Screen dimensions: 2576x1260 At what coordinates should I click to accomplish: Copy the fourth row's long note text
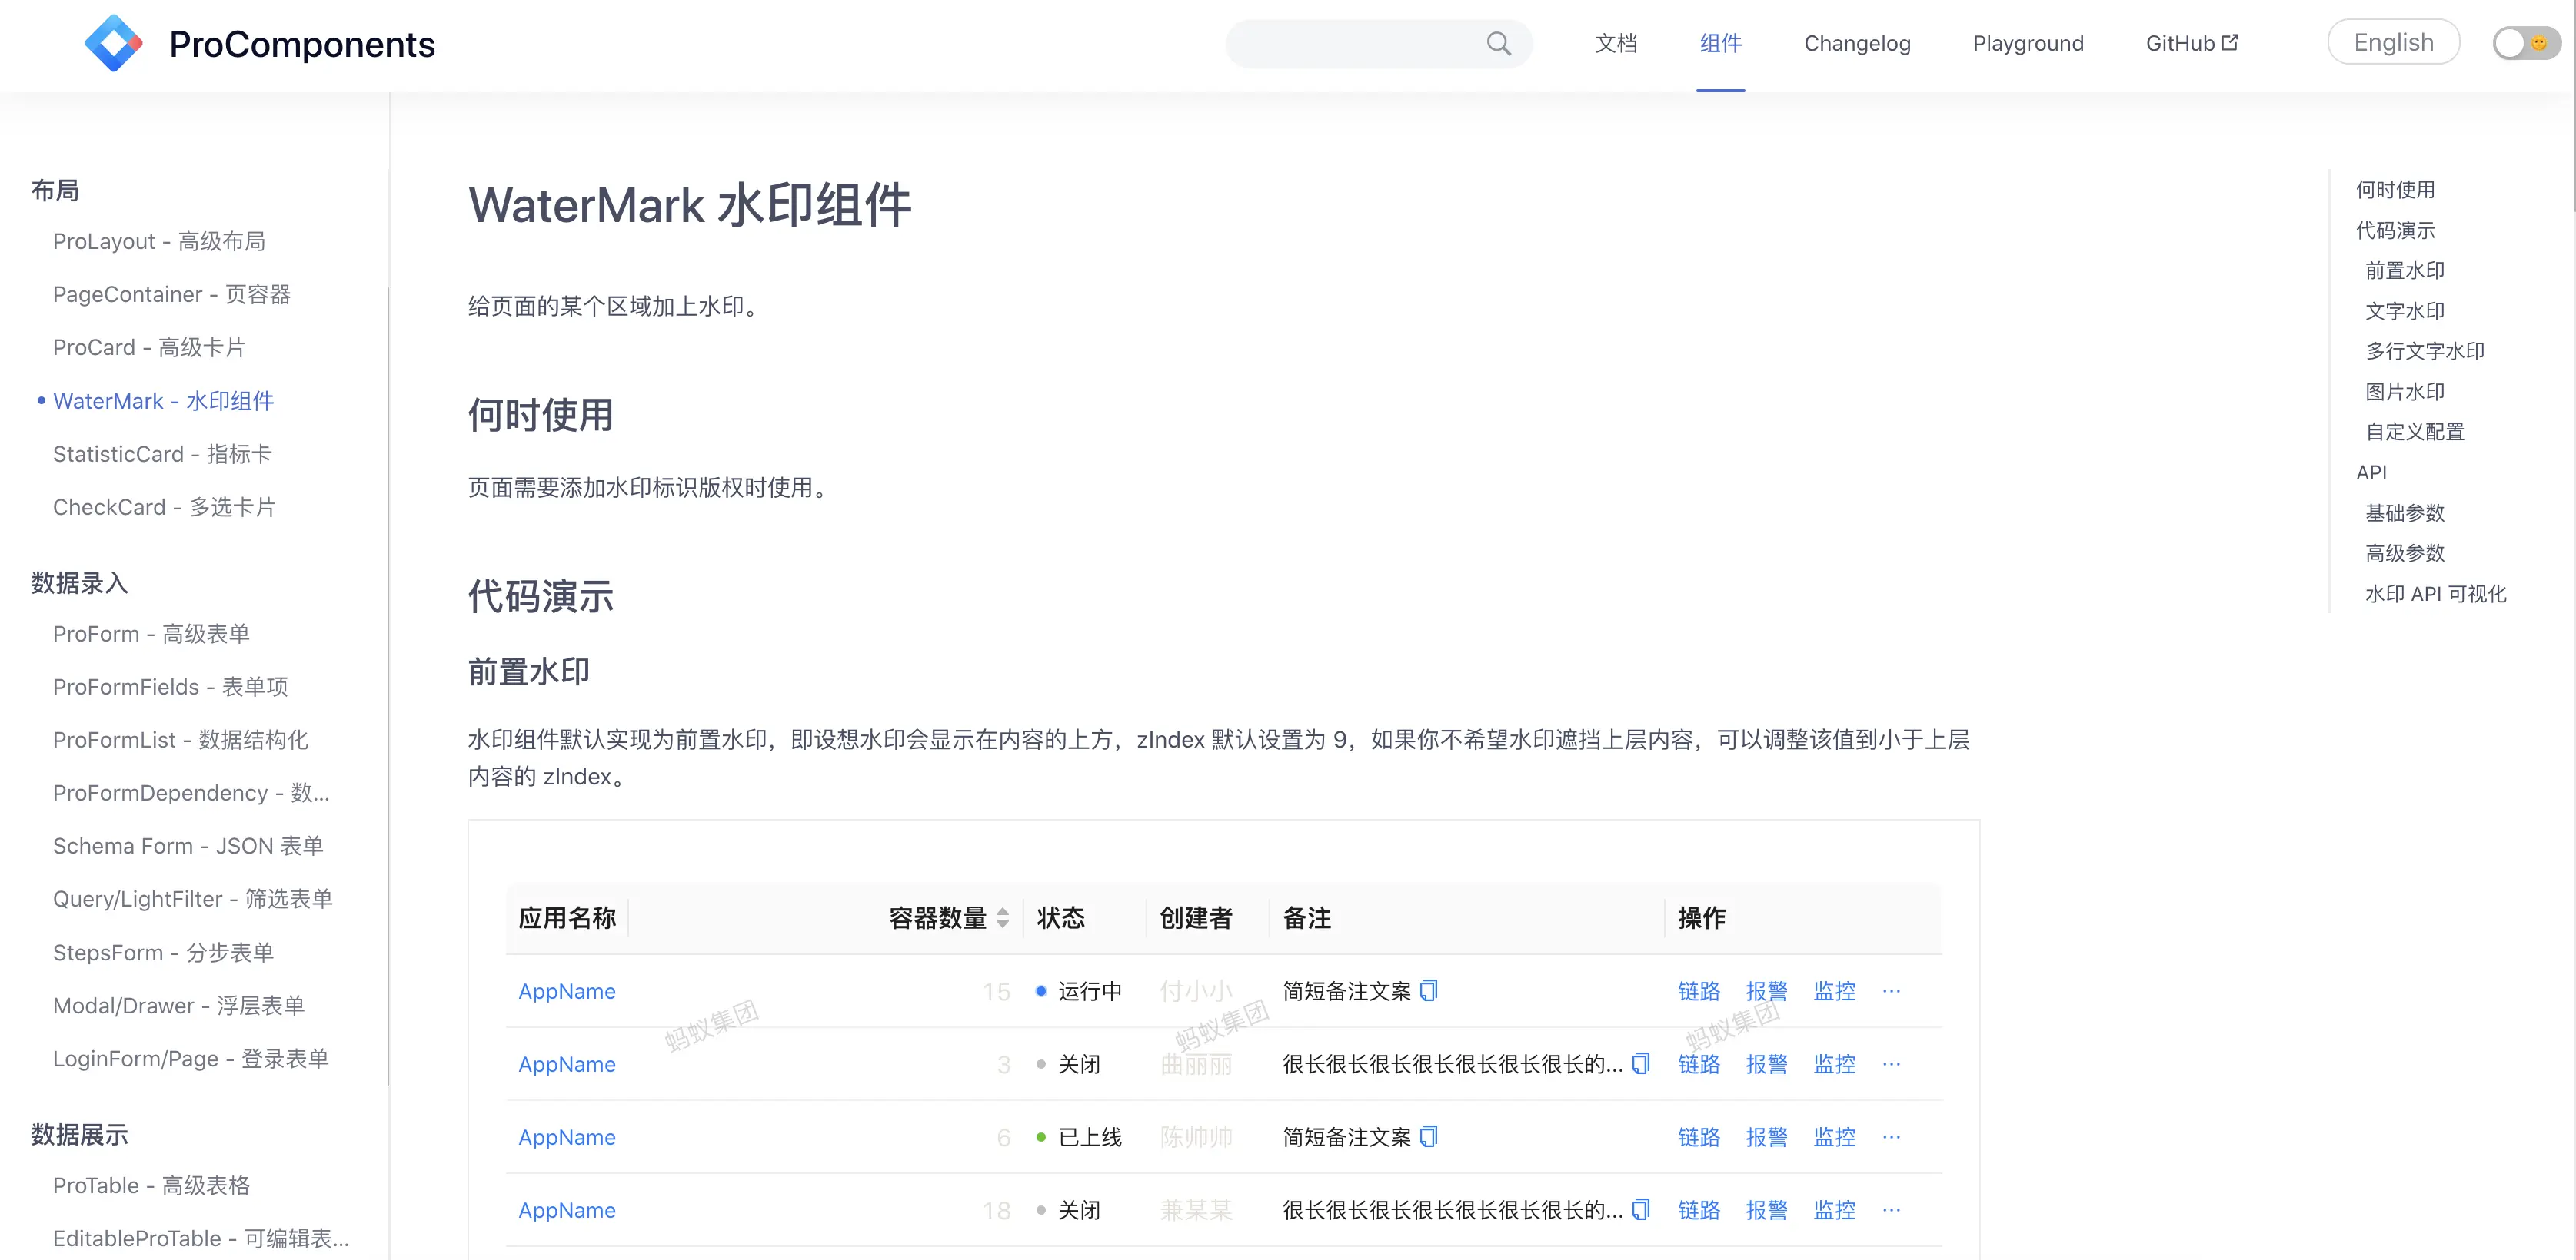coord(1640,1209)
